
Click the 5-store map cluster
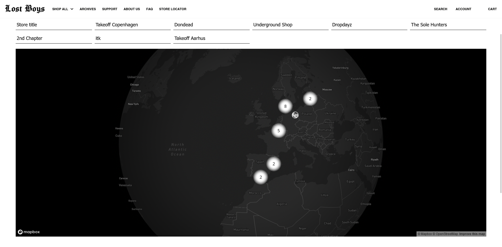click(x=278, y=131)
